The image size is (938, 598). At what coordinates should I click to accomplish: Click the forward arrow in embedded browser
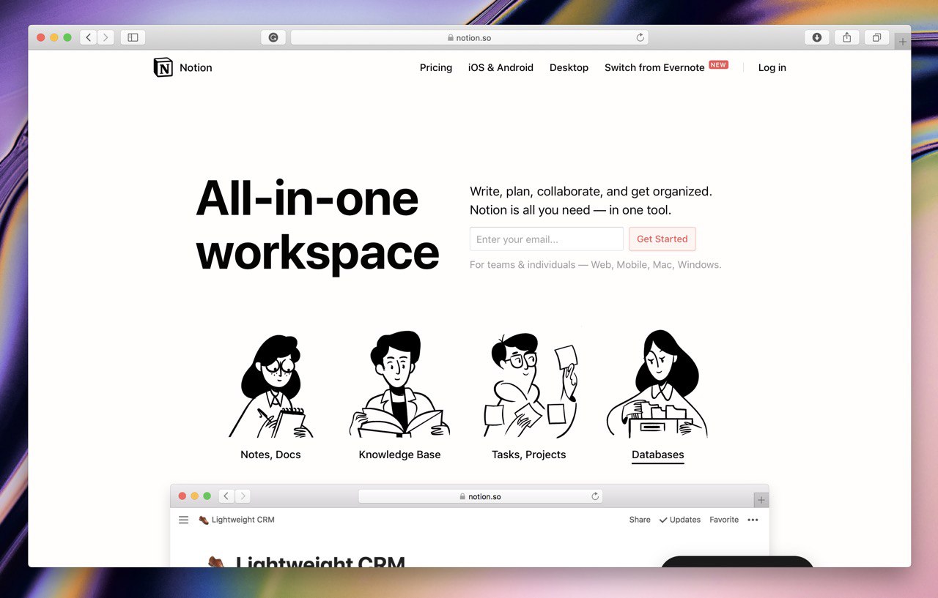pyautogui.click(x=243, y=496)
